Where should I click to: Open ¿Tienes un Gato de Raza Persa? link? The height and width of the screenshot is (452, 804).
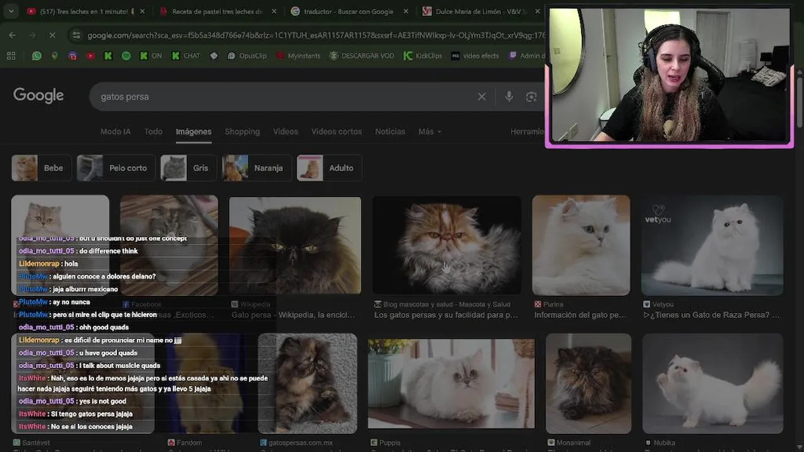point(711,315)
